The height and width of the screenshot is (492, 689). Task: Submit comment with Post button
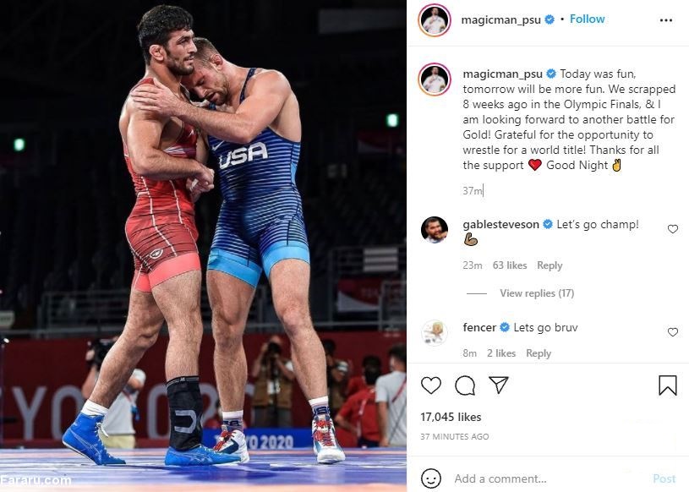[x=664, y=478]
